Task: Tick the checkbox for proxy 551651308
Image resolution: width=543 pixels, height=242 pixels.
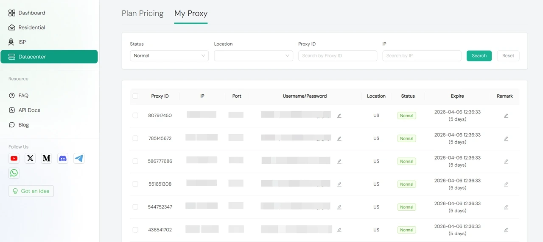Action: tap(135, 184)
